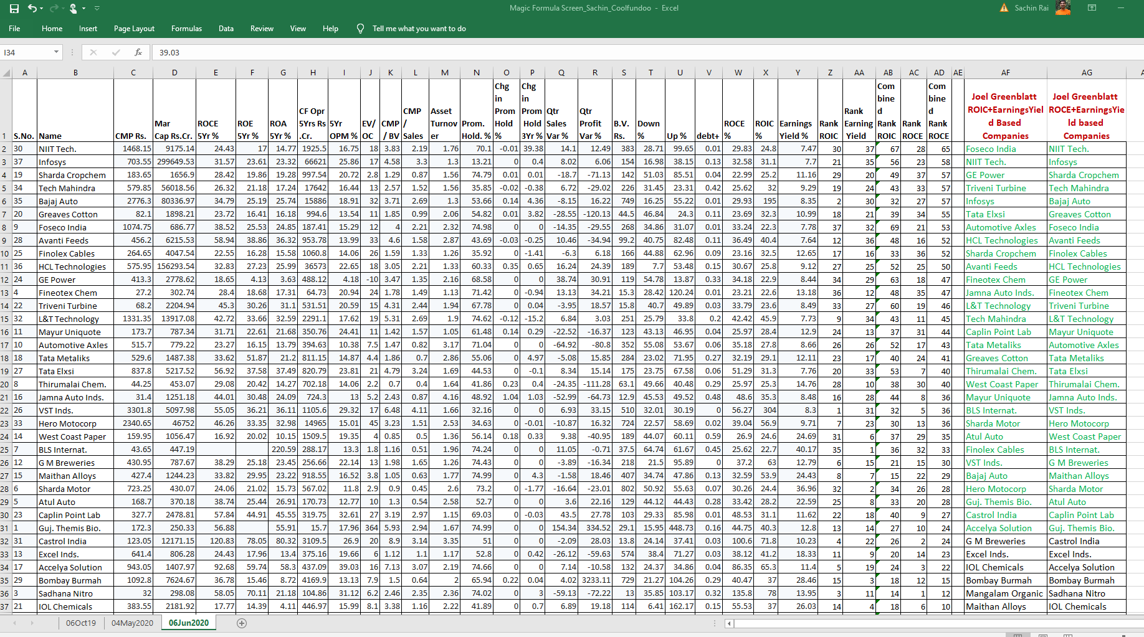Click the horizontal scrollbar left arrow
This screenshot has width=1144, height=637.
730,623
